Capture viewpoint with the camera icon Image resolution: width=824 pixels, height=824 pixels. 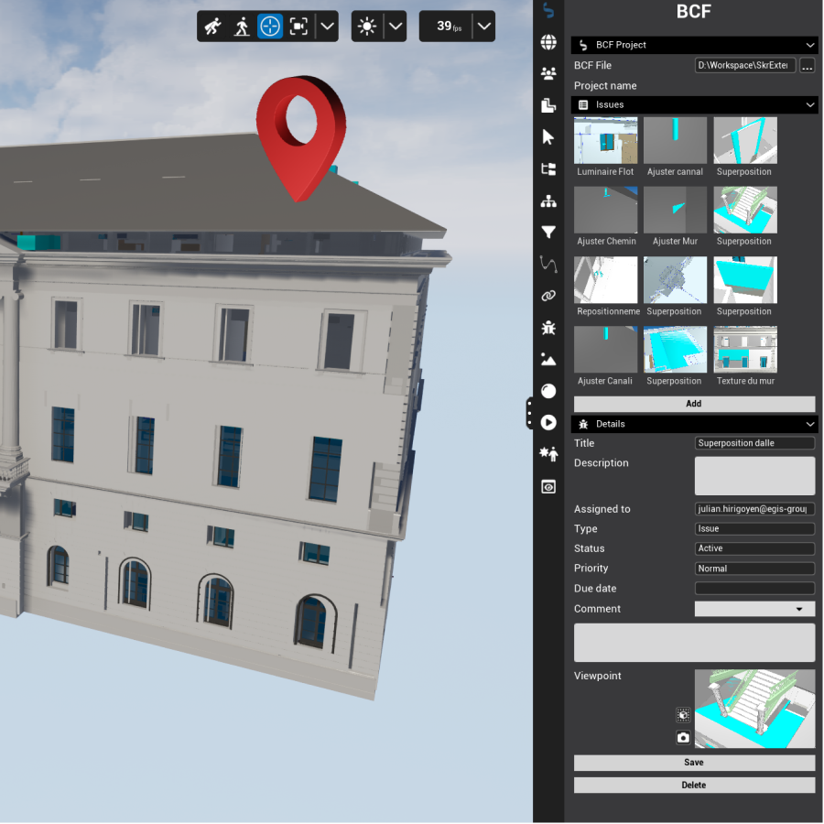pyautogui.click(x=683, y=738)
